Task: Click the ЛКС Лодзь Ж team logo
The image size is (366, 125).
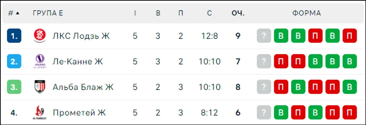Action: coord(40,36)
